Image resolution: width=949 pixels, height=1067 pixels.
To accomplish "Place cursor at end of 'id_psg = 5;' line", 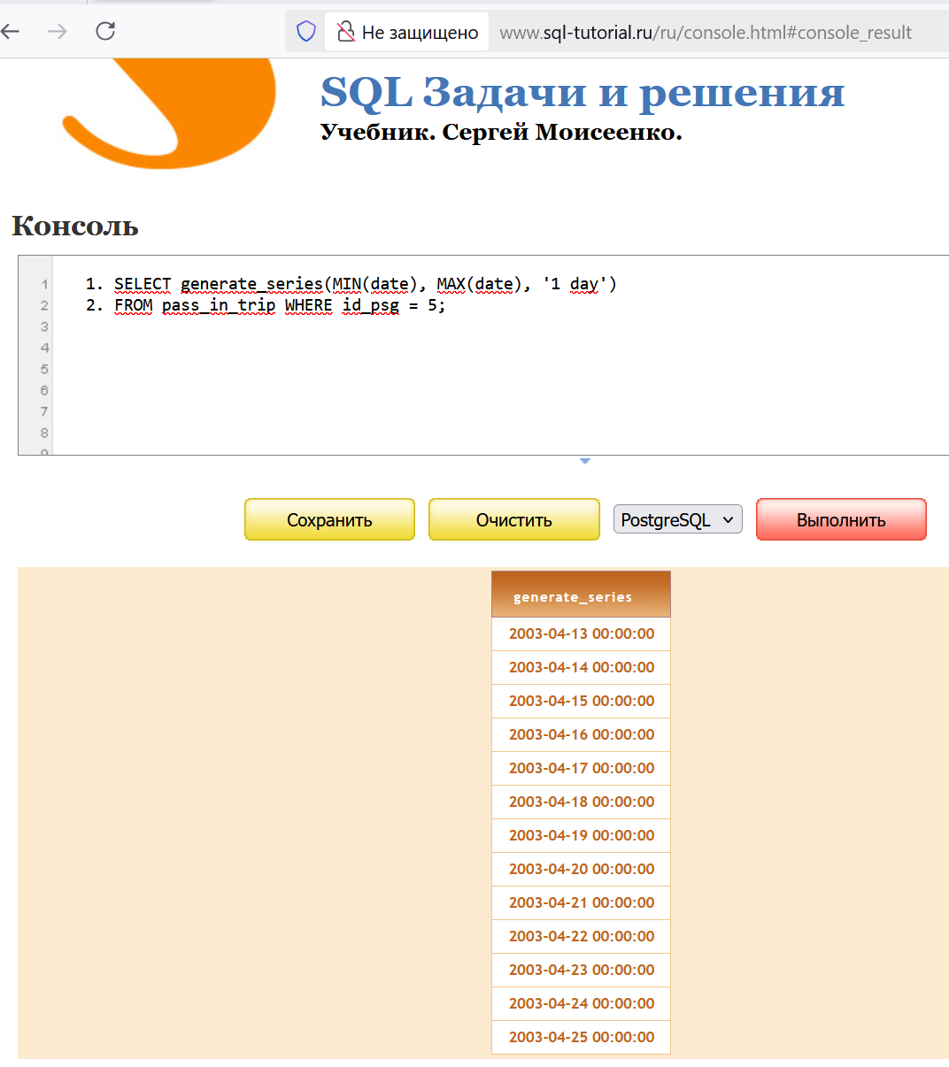I will 447,306.
